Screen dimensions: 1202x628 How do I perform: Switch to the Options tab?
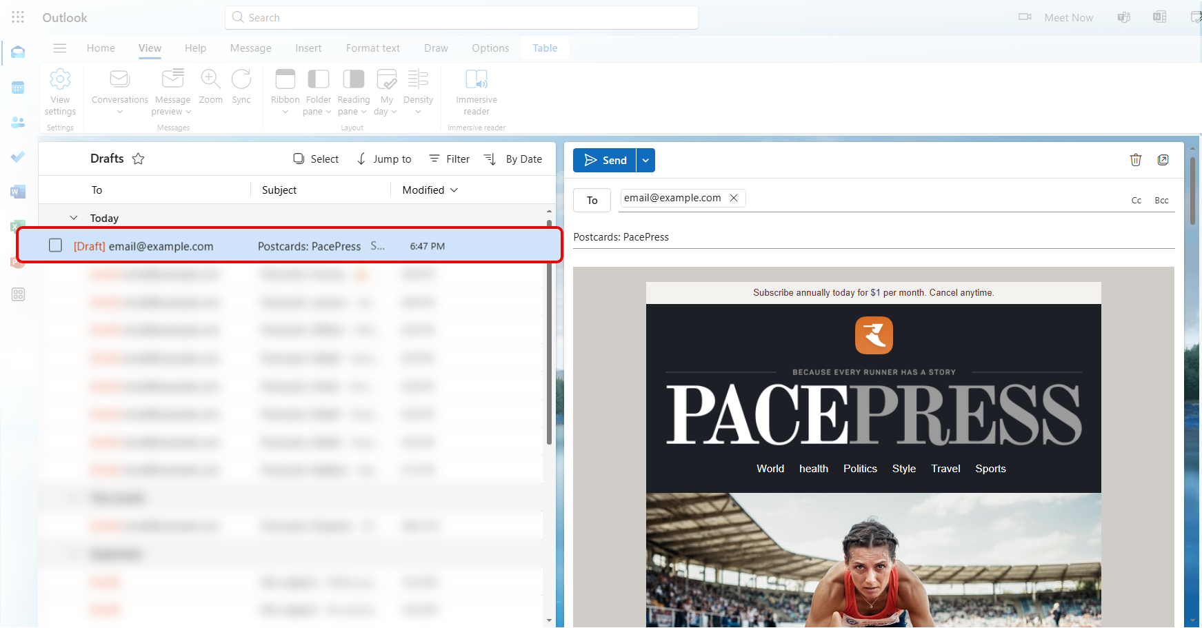(x=490, y=48)
